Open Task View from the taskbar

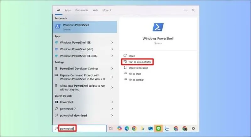click(x=111, y=128)
